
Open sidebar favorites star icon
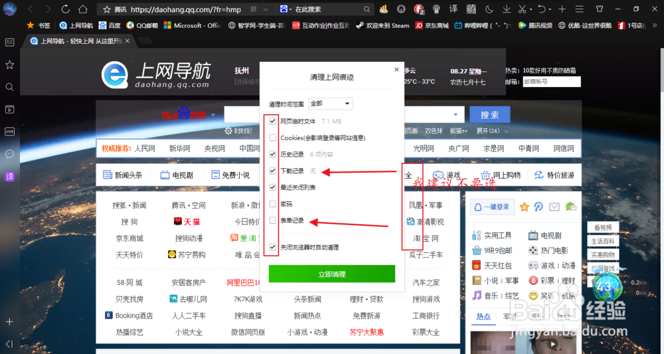[x=9, y=64]
